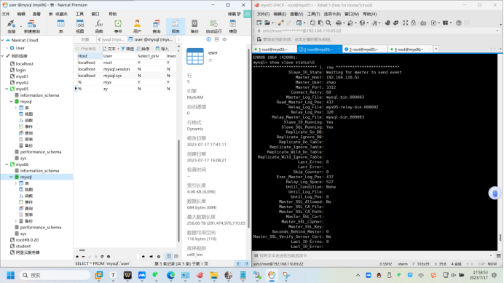Screen dimensions: 504x283
Task: Open Xshell File 文件(F) menu
Action: 263,14
